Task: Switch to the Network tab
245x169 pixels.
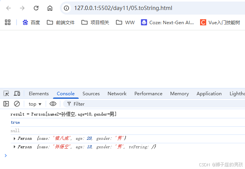Action: [117, 93]
